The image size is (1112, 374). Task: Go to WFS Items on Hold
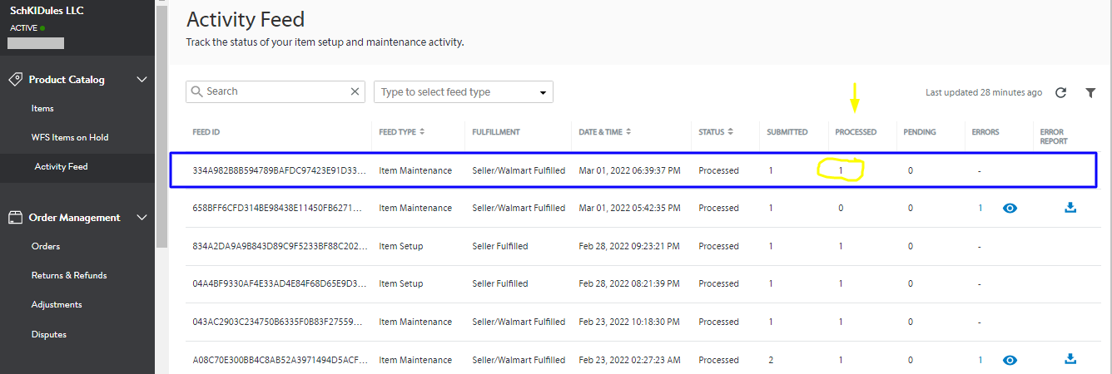coord(70,138)
